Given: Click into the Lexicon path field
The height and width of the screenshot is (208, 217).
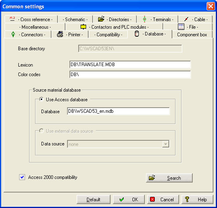Looking at the screenshot, I should pos(130,65).
